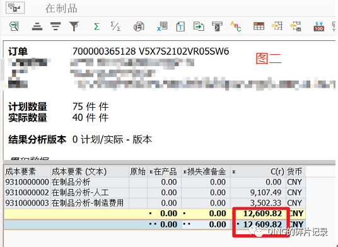The image size is (338, 247).
Task: Click the 损失准备金 grand total in blue row
Action: point(218,224)
